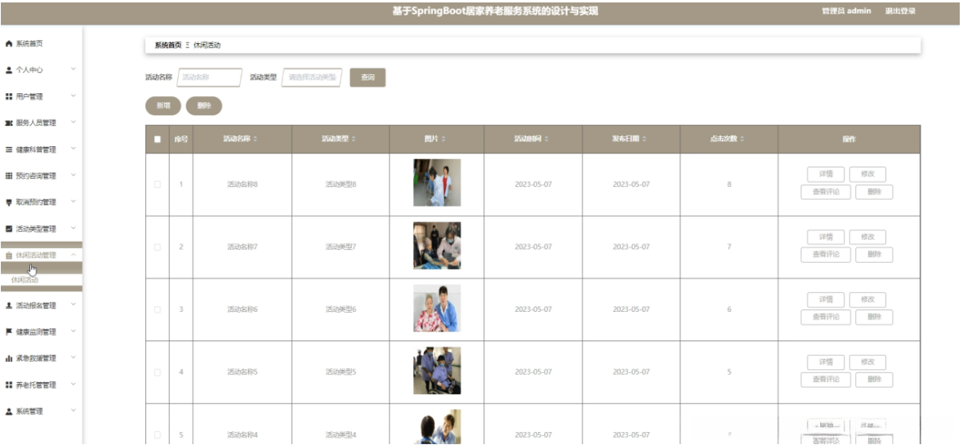Viewport: 963px width, 445px height.
Task: Click 修改 for row 活动名称7
Action: coord(867,237)
